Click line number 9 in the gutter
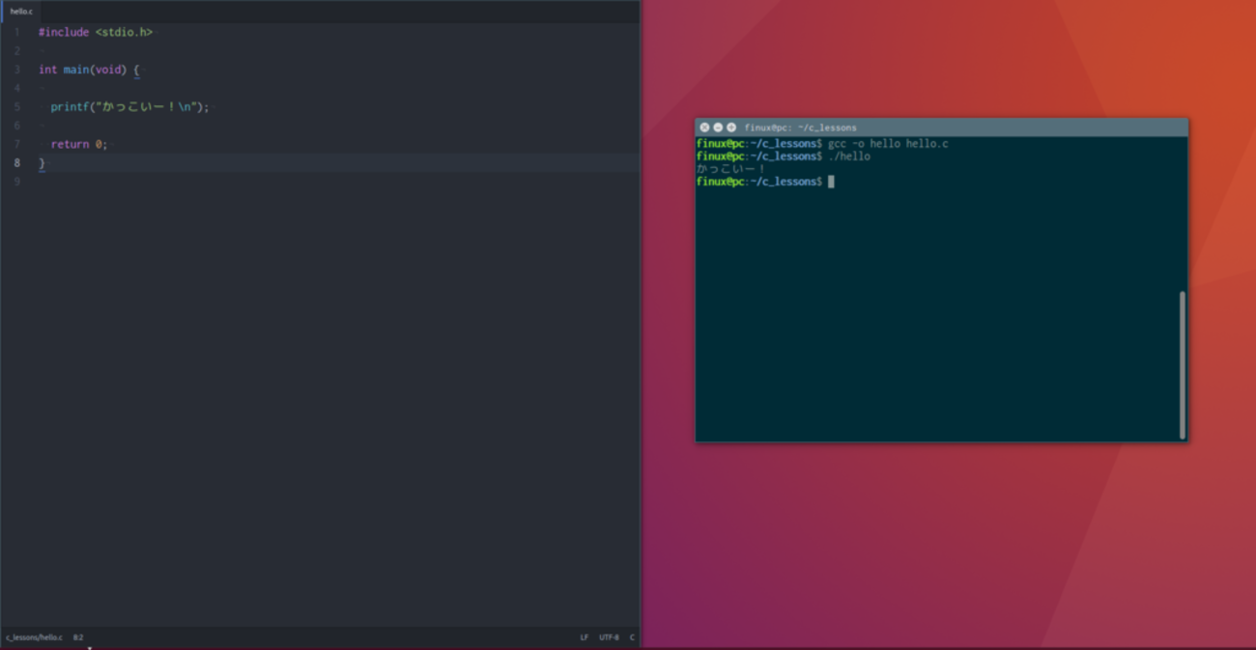 (x=17, y=182)
